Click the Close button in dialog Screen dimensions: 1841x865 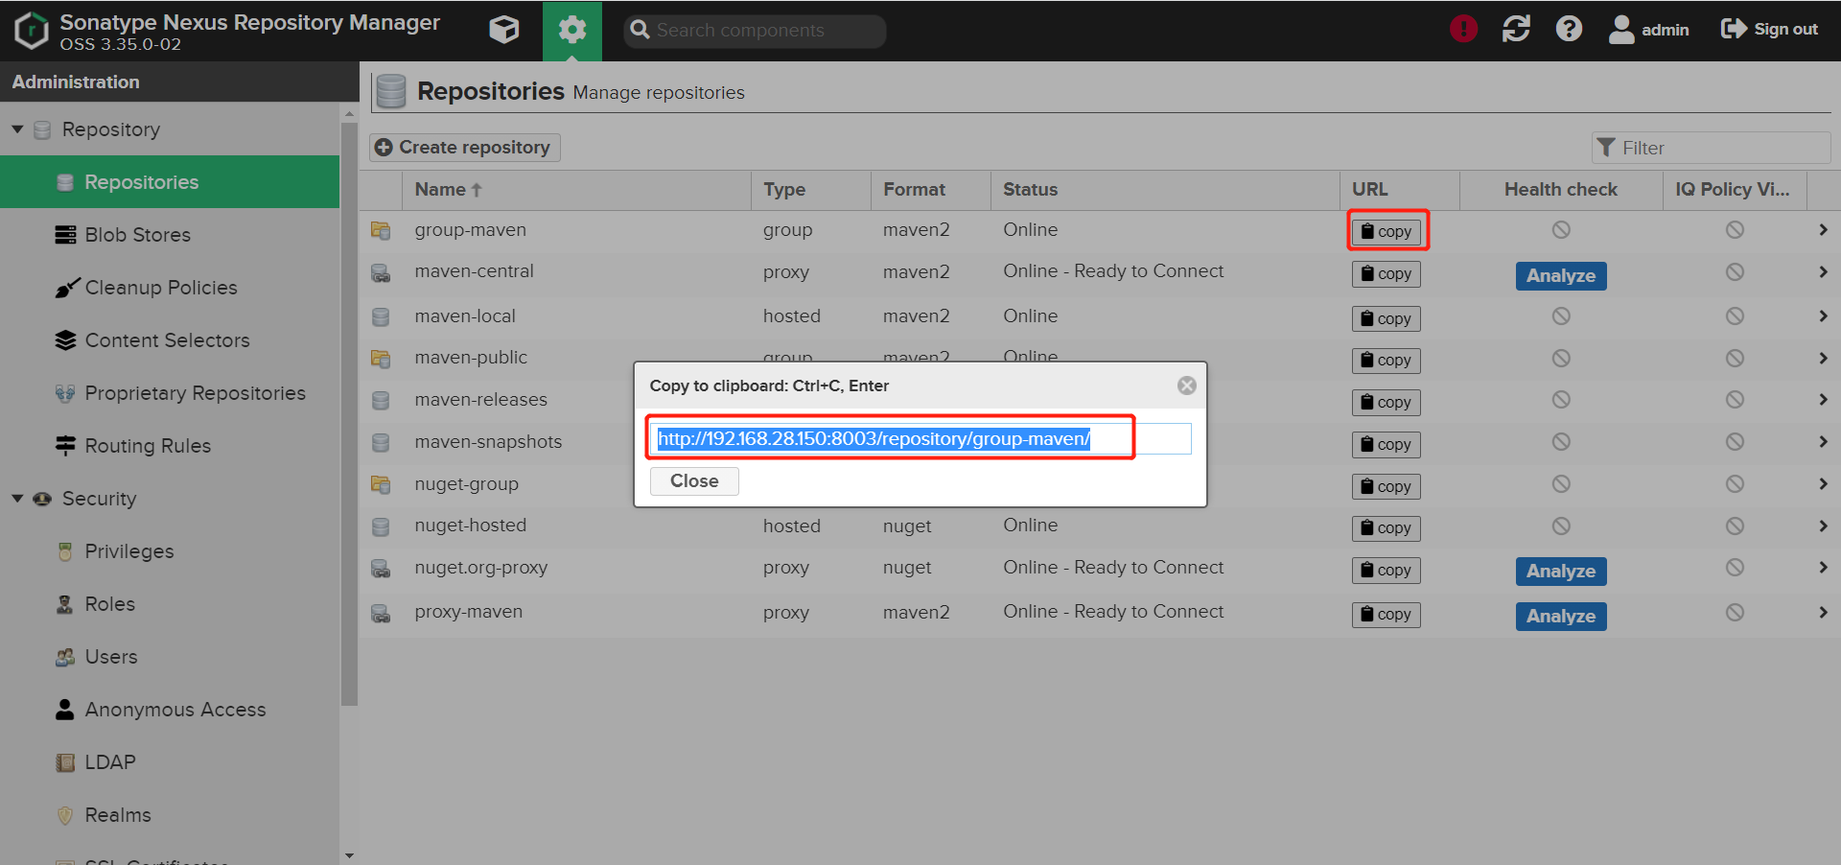[x=694, y=481]
